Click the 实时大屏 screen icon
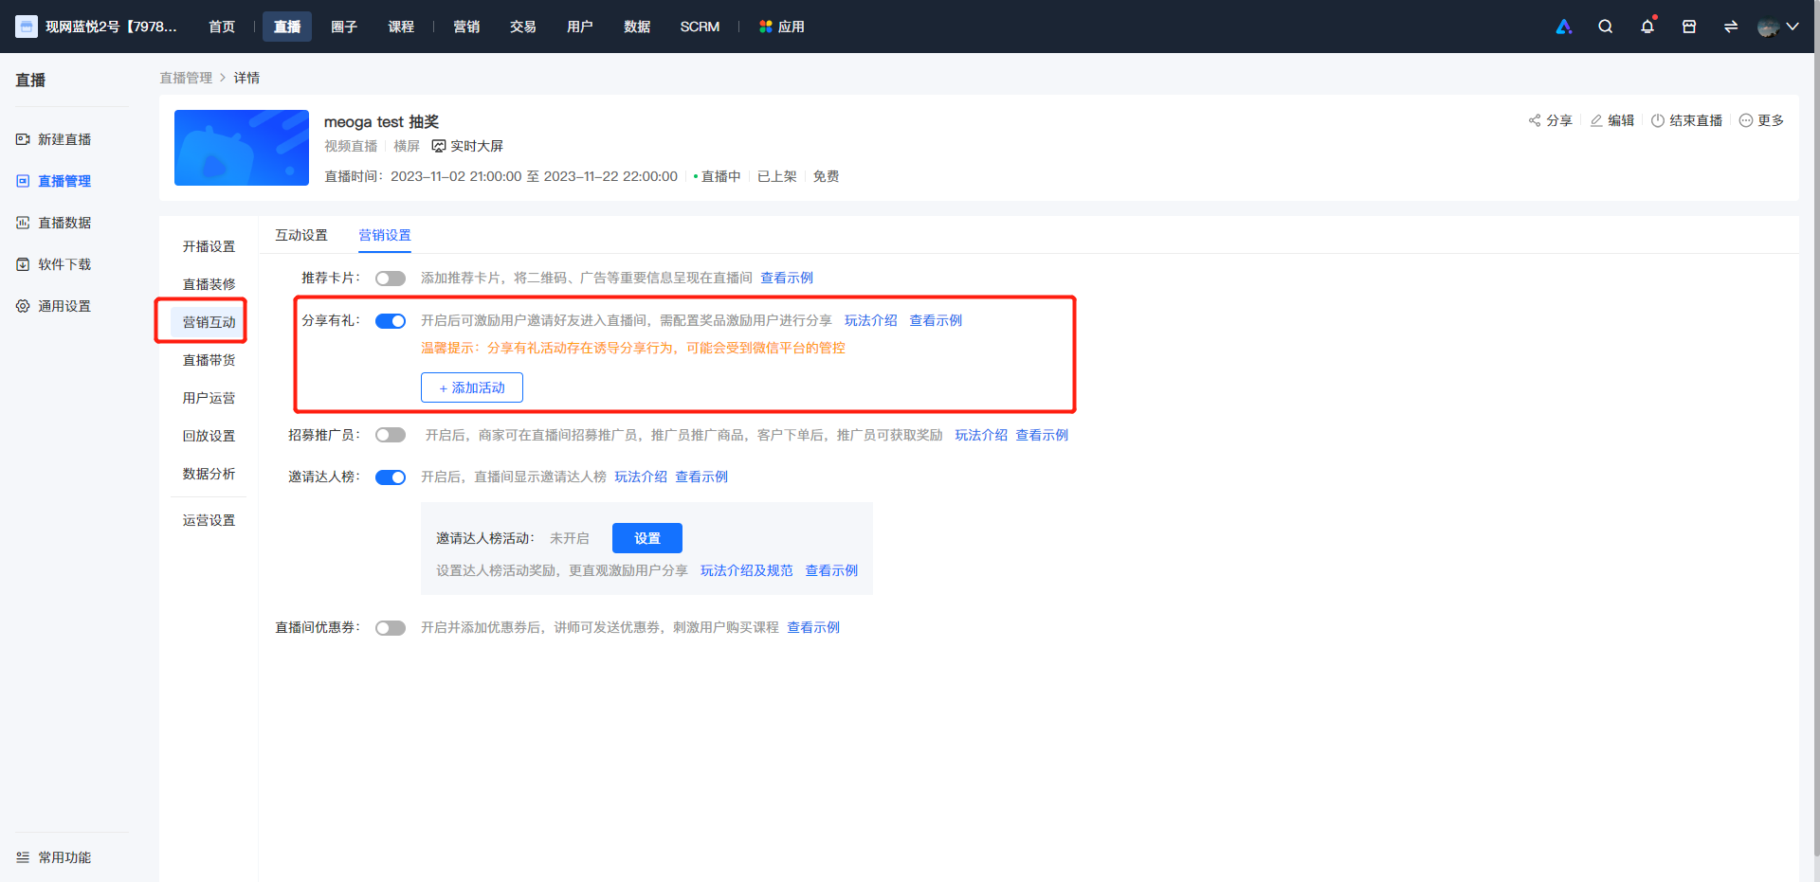This screenshot has width=1820, height=882. pyautogui.click(x=439, y=146)
